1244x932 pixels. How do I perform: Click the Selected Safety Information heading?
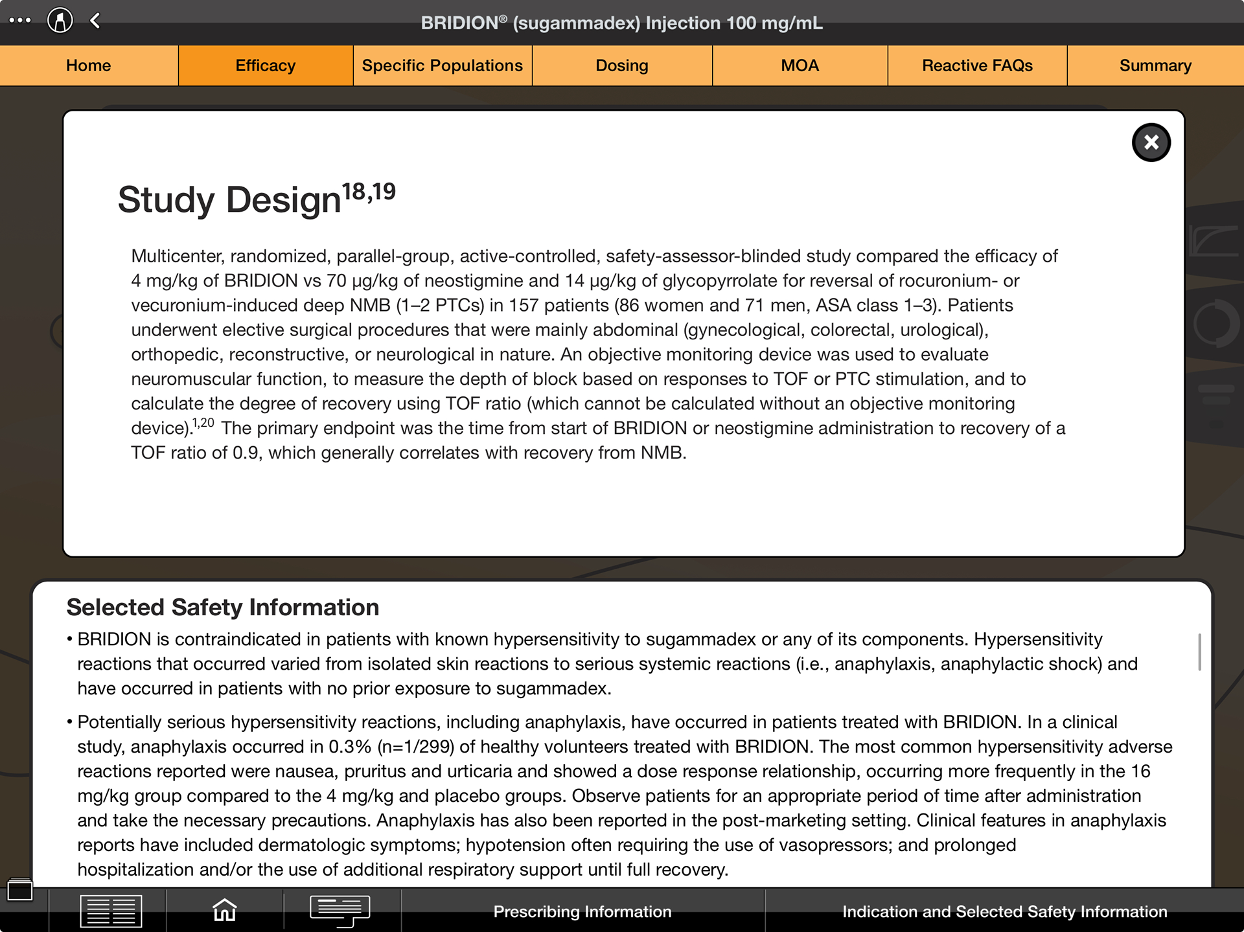click(x=223, y=608)
